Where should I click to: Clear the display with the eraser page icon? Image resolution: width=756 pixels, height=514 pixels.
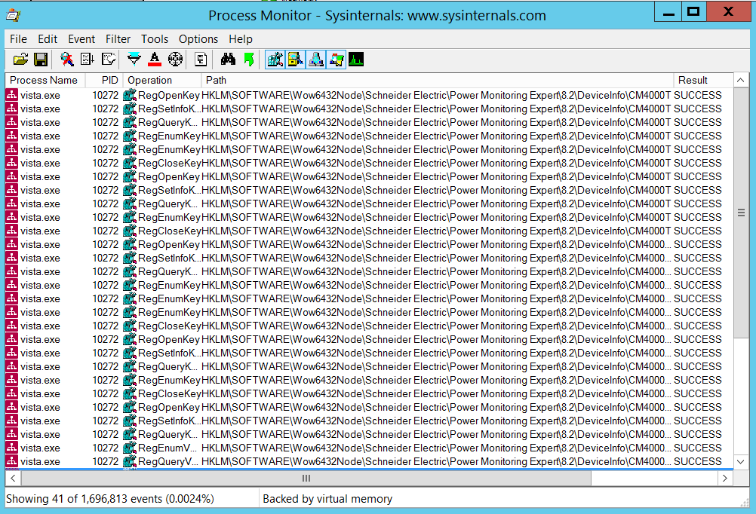[109, 60]
